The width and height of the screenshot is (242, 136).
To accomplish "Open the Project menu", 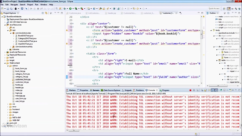I will pos(30,5).
